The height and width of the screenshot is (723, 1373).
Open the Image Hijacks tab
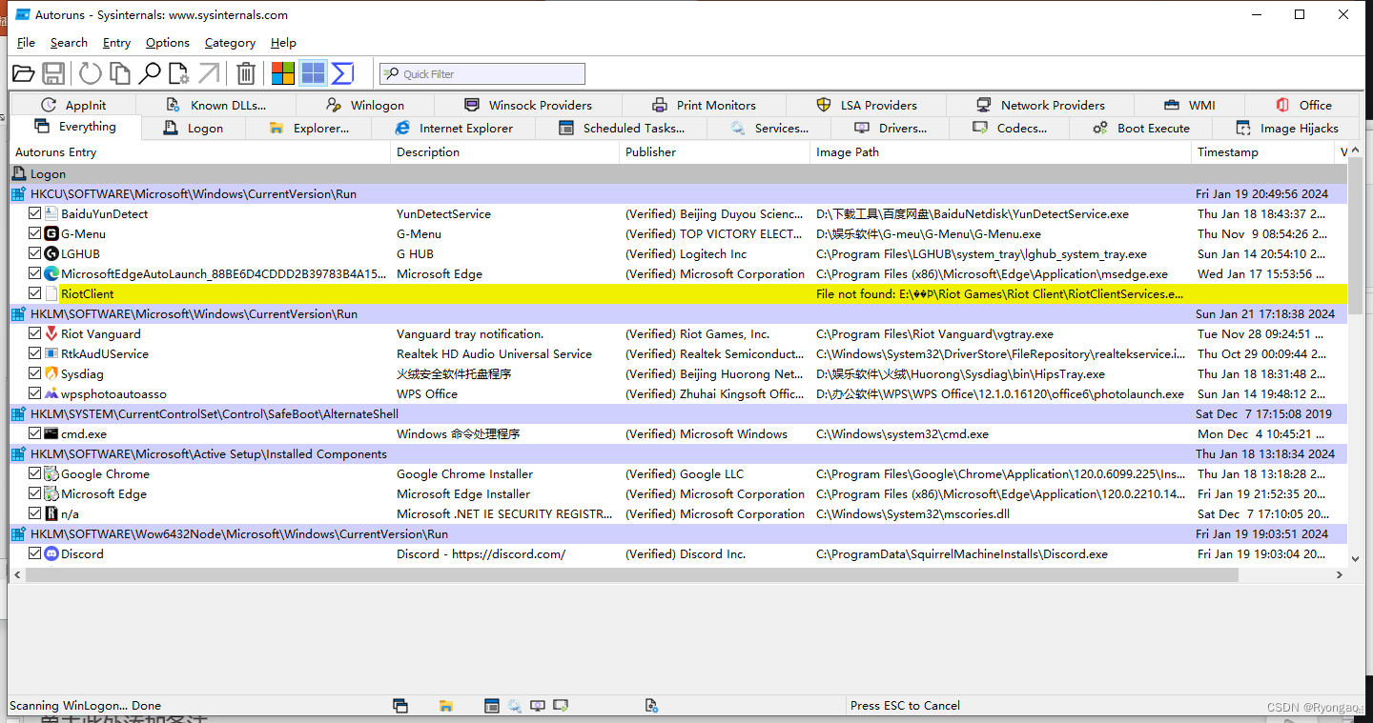[1287, 129]
